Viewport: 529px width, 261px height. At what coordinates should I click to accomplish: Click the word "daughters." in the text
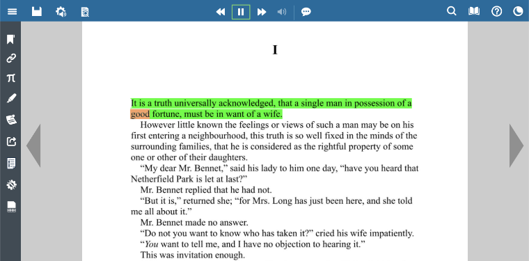tap(228, 157)
